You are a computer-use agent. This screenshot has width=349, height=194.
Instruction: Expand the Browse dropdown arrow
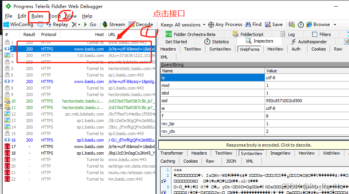pos(335,24)
